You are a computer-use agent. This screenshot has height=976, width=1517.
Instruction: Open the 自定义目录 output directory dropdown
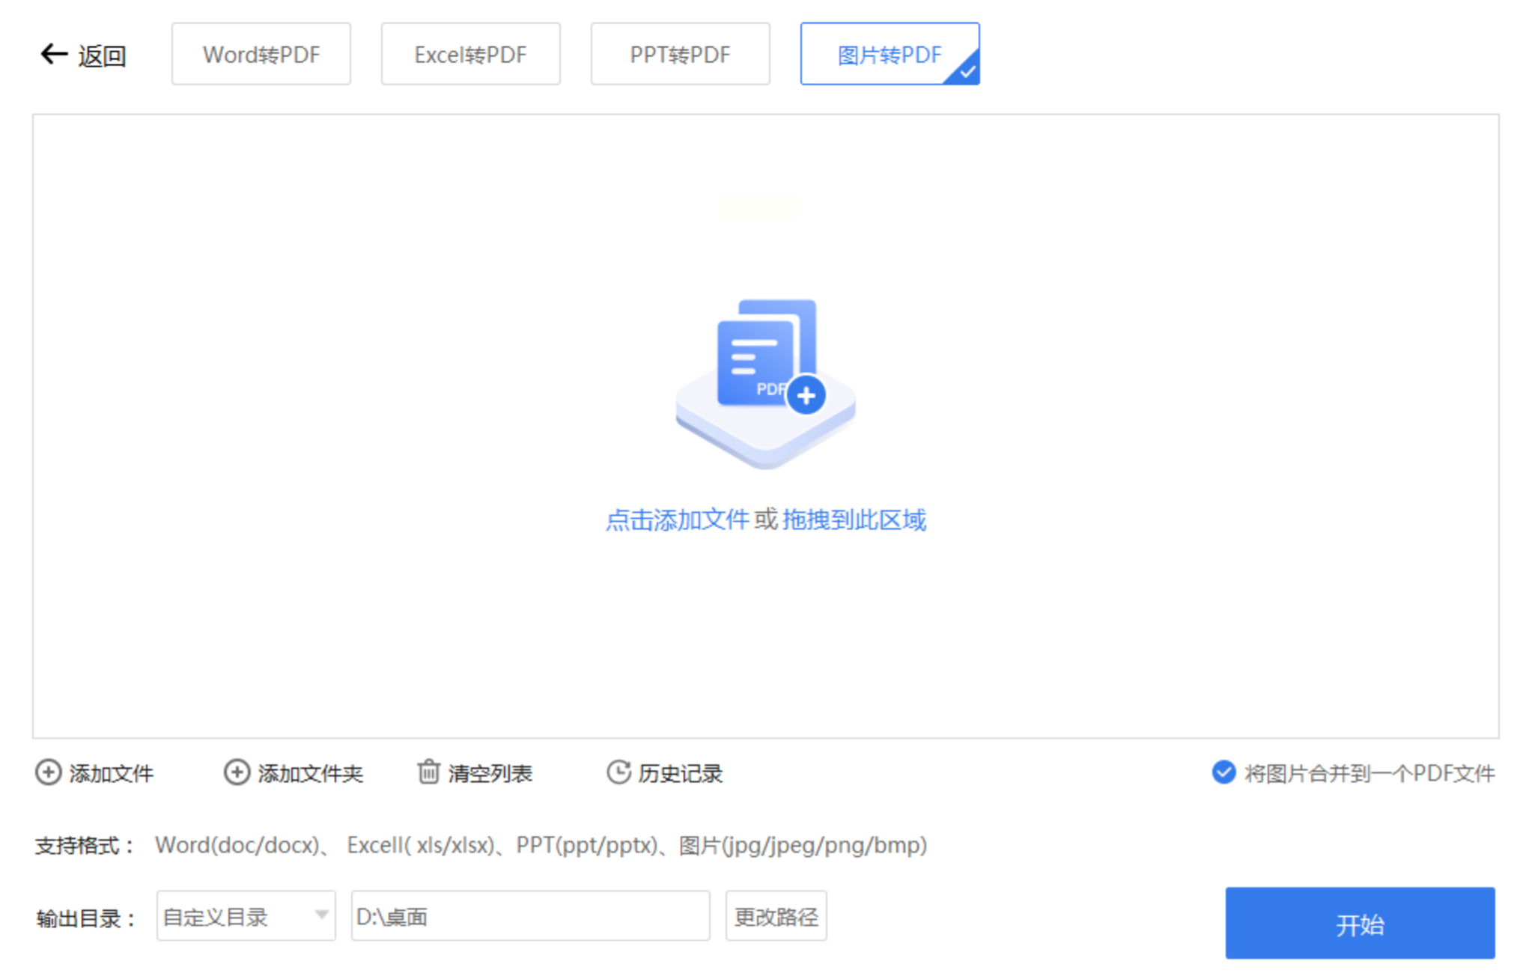(245, 916)
